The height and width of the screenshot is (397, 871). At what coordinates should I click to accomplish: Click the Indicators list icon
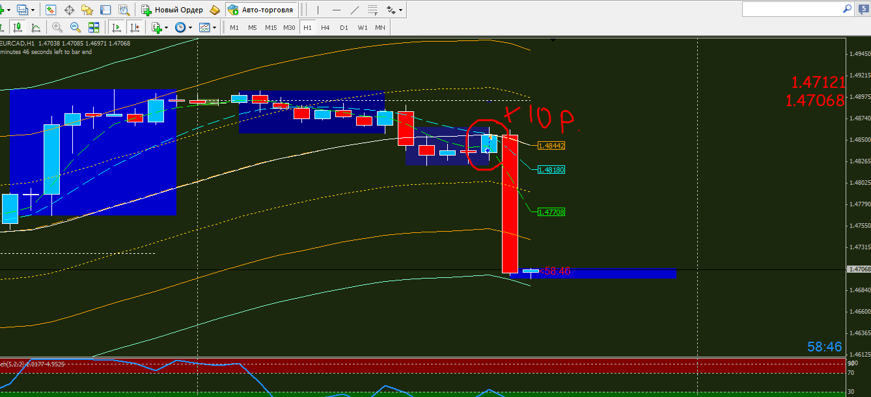coord(156,27)
